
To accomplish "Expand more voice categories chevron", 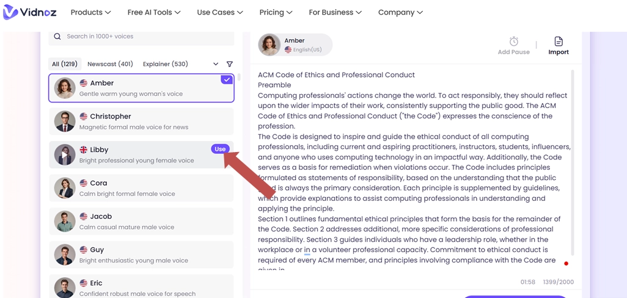I will (216, 64).
